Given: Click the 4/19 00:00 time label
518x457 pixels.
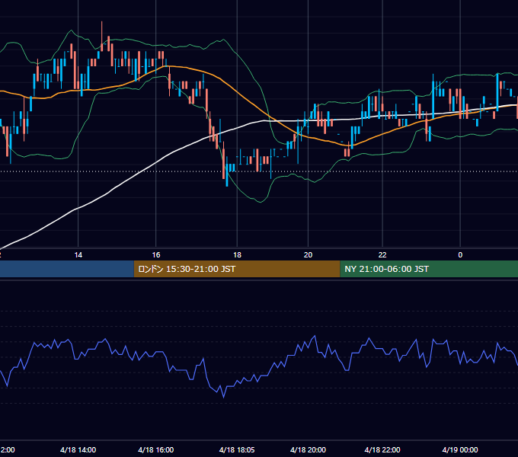Looking at the screenshot, I should click(460, 449).
